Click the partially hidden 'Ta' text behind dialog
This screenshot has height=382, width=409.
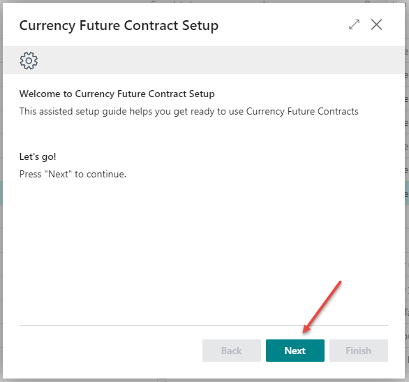pyautogui.click(x=407, y=312)
